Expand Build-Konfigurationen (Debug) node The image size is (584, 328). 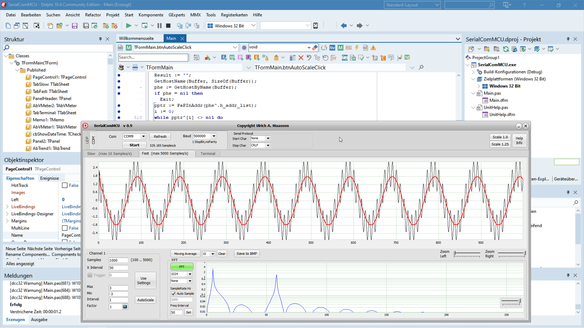[x=473, y=72]
